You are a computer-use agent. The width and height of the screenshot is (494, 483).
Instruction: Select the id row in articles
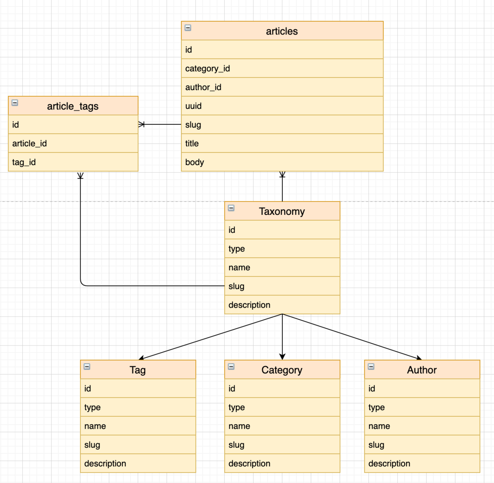[282, 50]
